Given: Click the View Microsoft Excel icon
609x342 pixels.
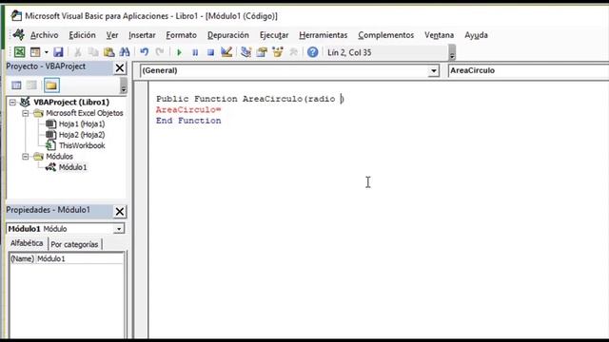Looking at the screenshot, I should coord(19,52).
